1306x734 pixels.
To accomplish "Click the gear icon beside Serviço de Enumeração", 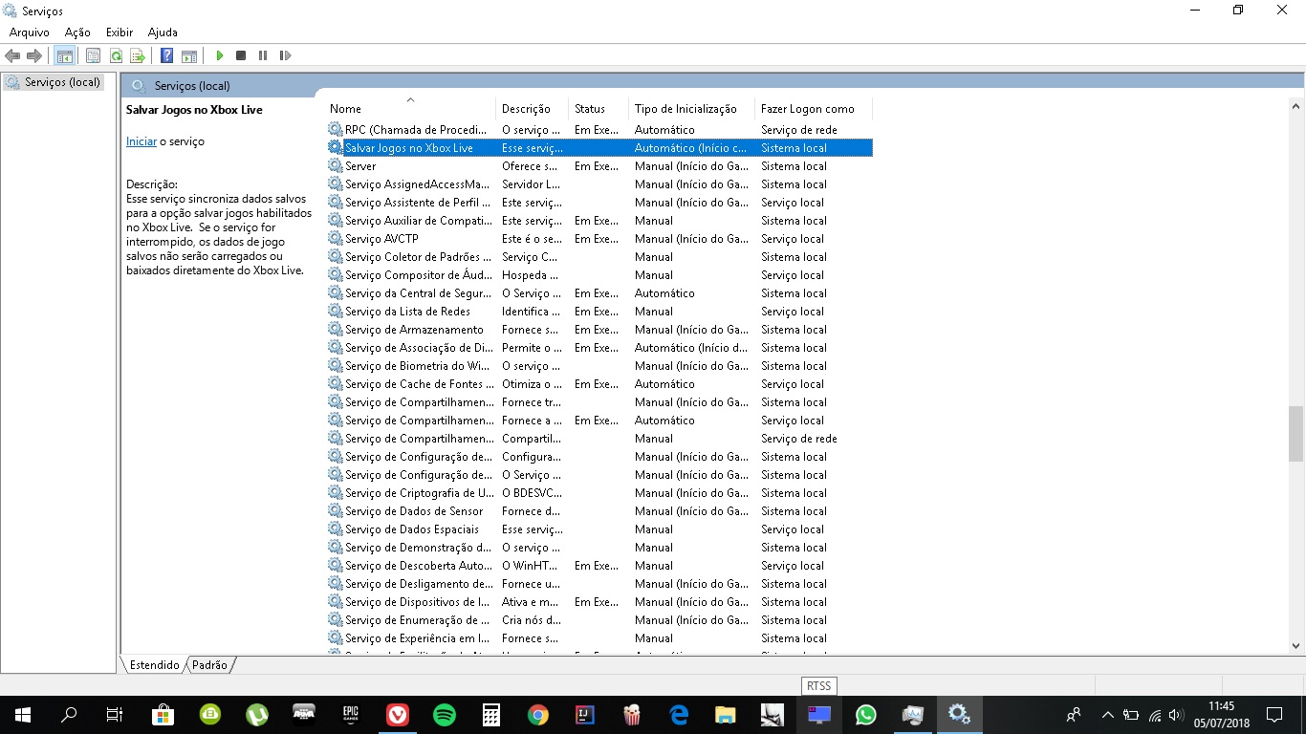I will [335, 620].
